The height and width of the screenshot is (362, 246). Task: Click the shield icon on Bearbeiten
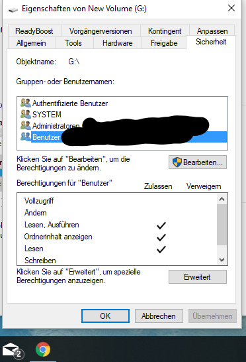177,162
